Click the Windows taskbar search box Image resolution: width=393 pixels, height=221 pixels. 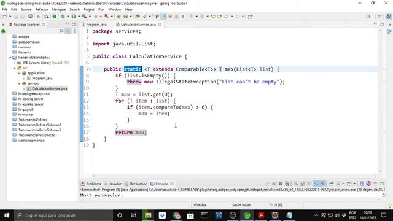tap(63, 215)
